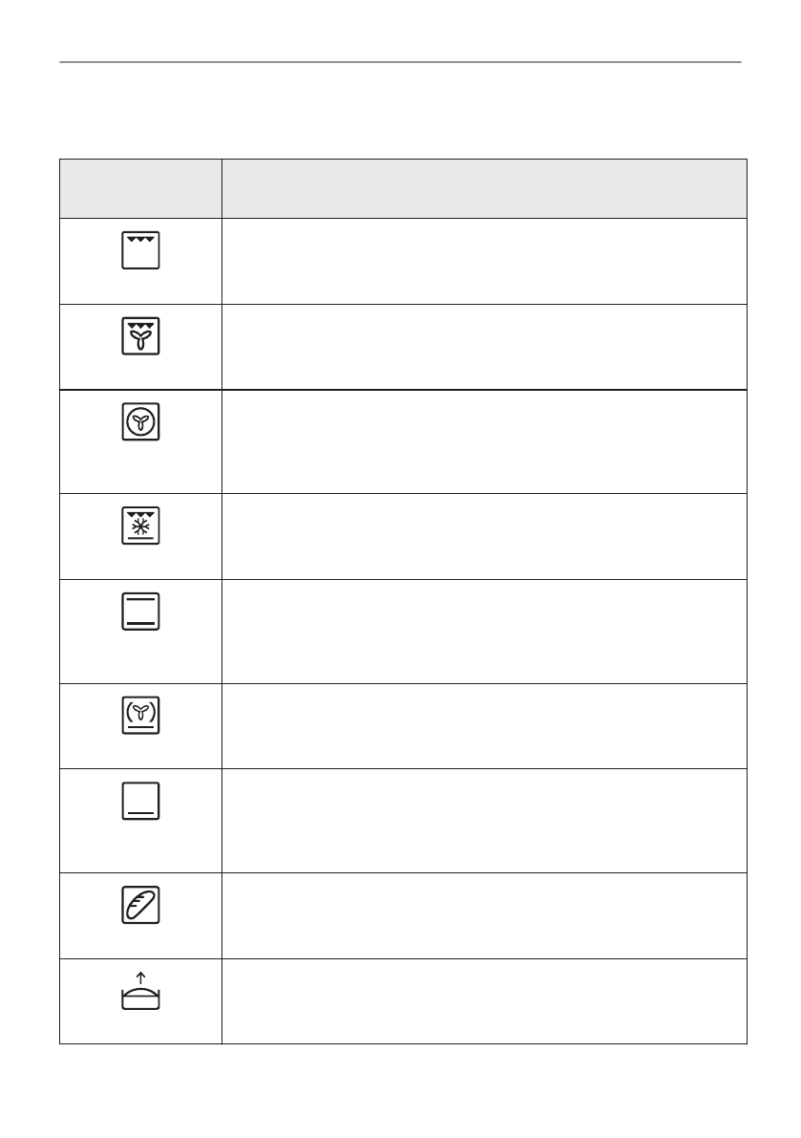Click the blank cell beside the snowflake icon
This screenshot has width=801, height=1138.
[x=483, y=536]
